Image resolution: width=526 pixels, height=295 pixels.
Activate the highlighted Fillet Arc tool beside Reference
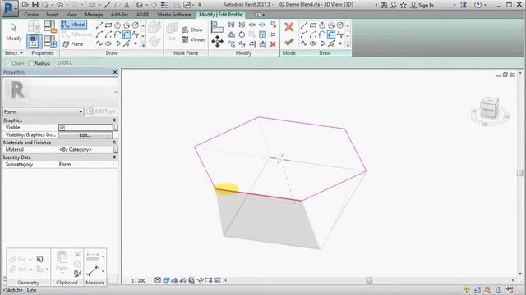pyautogui.click(x=127, y=34)
